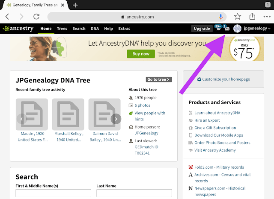The image size is (274, 199).
Task: Expand the jpgenealogy account dropdown
Action: tap(257, 29)
